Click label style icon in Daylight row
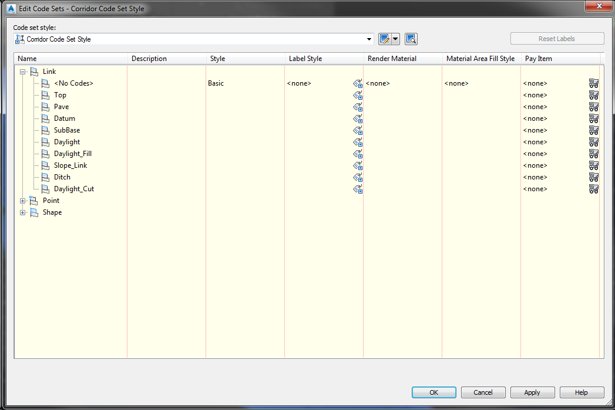The width and height of the screenshot is (615, 410). point(358,142)
